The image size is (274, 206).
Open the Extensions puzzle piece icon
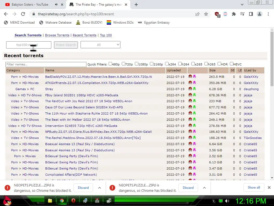[x=234, y=14]
